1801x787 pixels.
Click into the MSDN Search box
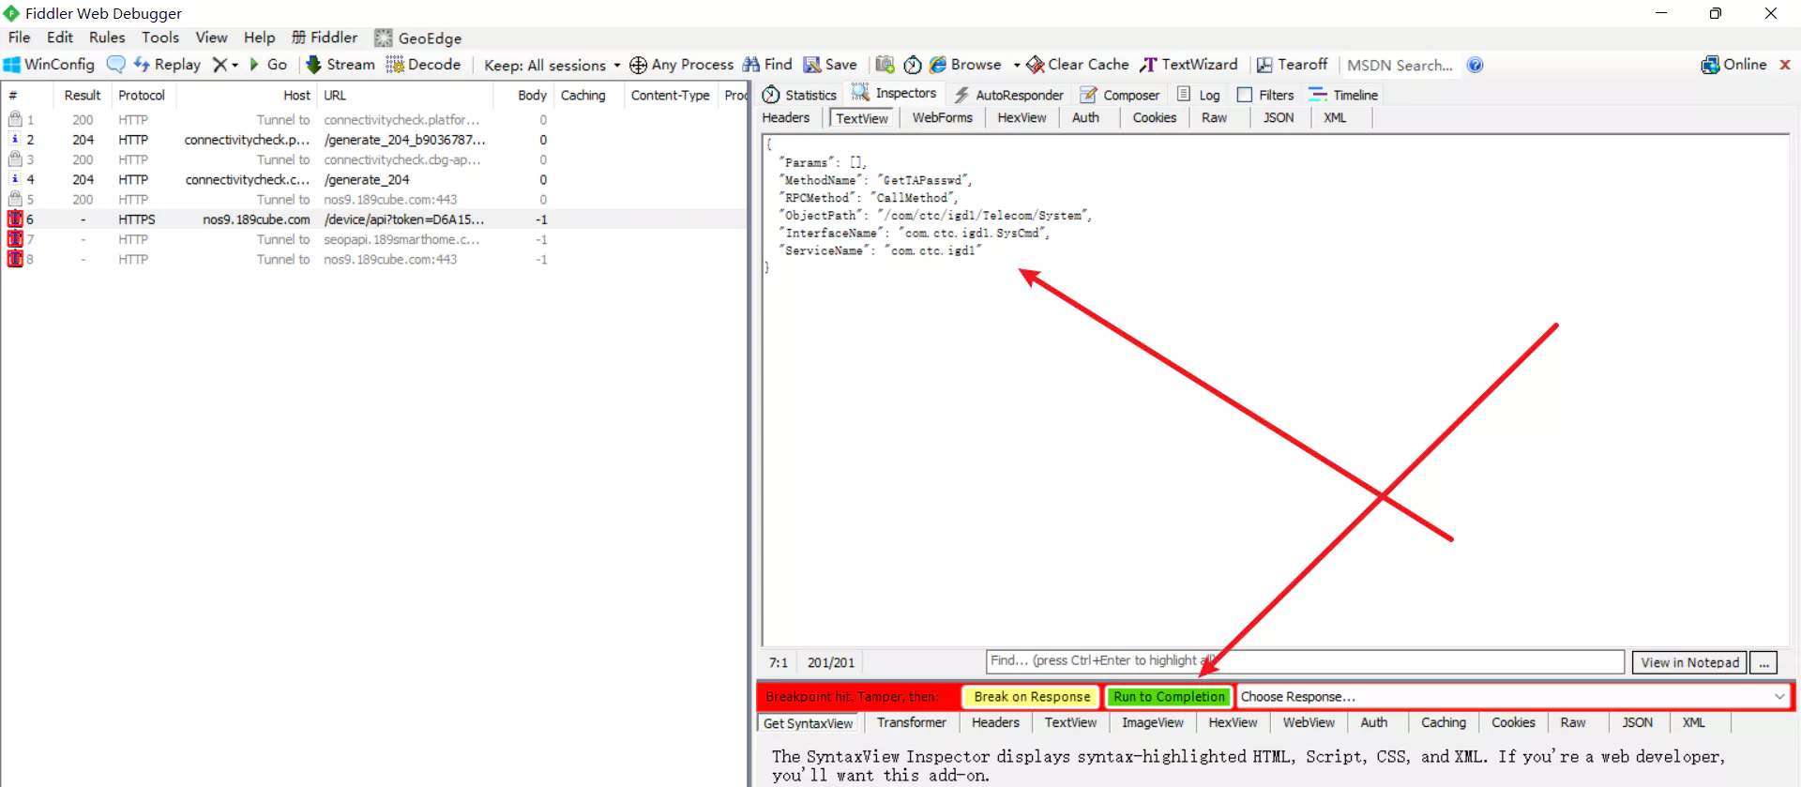point(1400,66)
